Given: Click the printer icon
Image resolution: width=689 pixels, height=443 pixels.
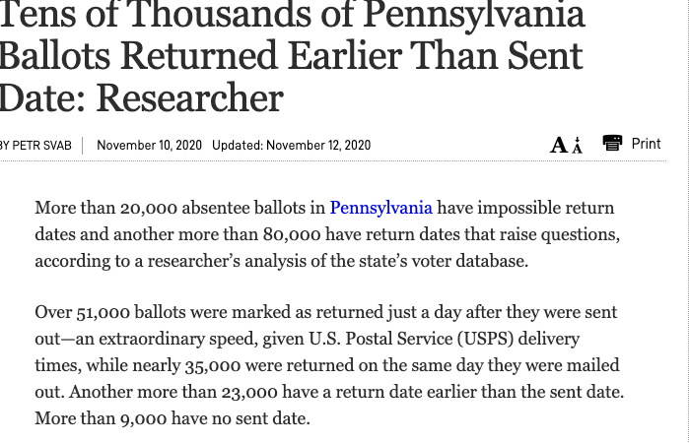Looking at the screenshot, I should point(612,143).
